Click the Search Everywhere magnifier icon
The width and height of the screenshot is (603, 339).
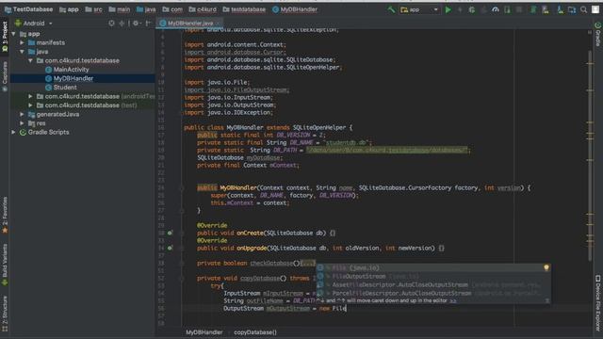584,9
